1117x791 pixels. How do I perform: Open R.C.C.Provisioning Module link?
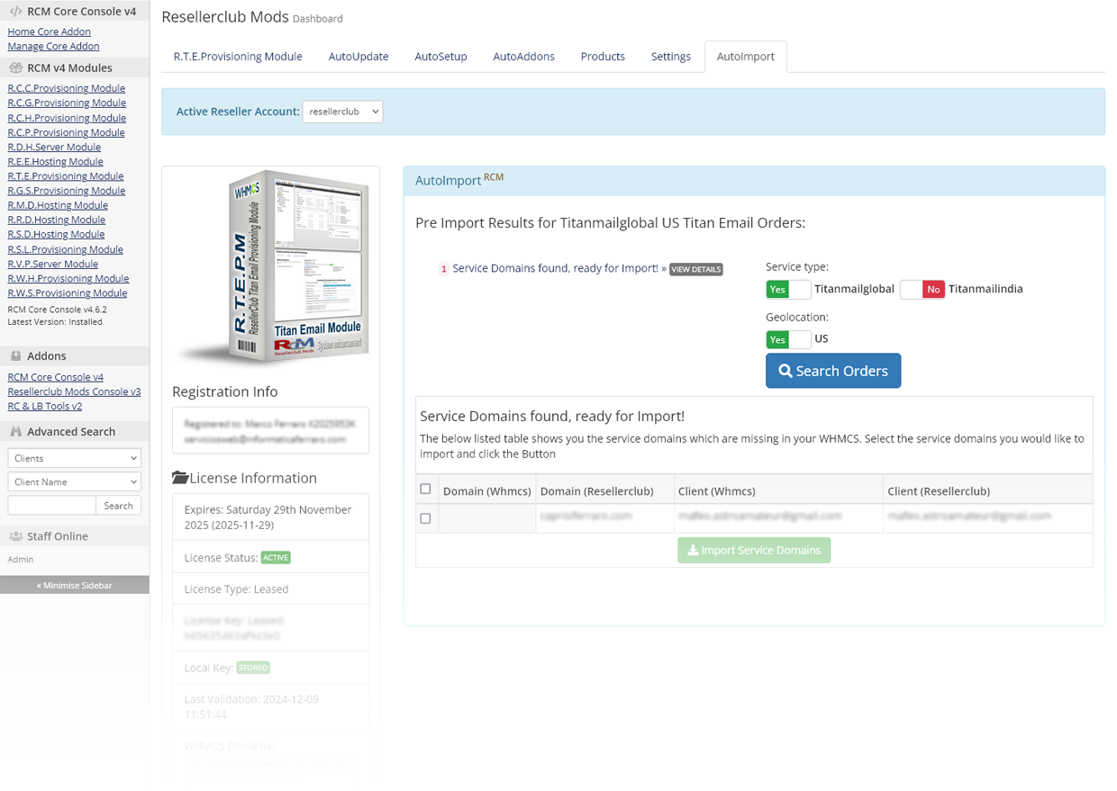(67, 88)
